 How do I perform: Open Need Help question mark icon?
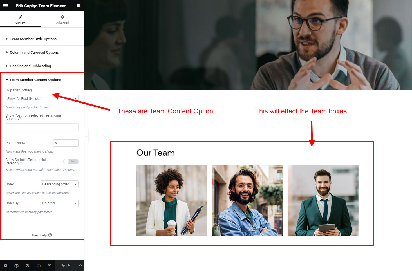(50, 235)
